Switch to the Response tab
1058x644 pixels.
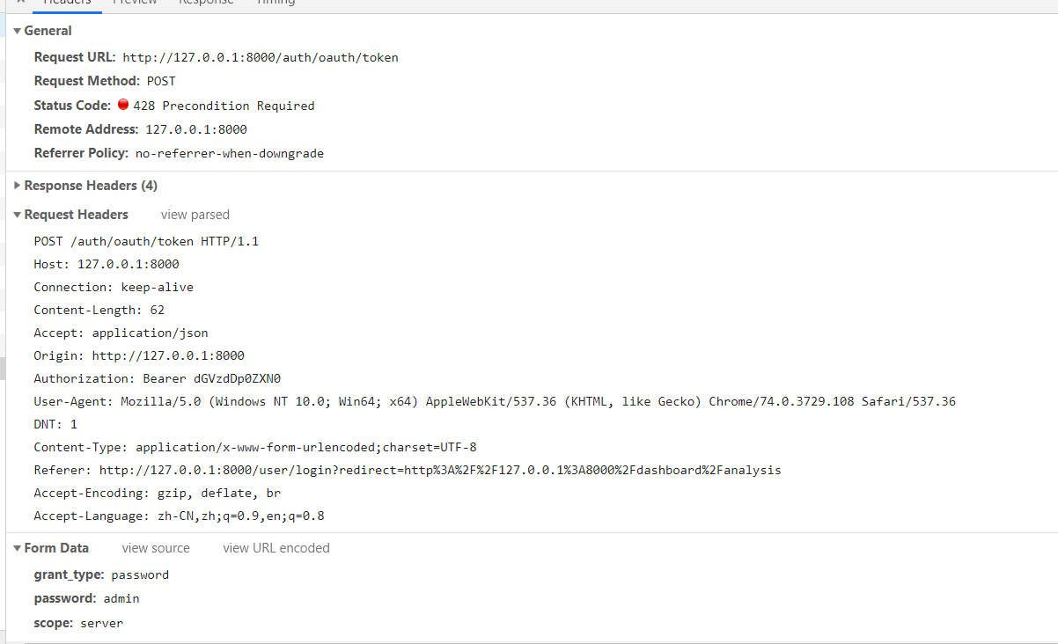point(206,4)
